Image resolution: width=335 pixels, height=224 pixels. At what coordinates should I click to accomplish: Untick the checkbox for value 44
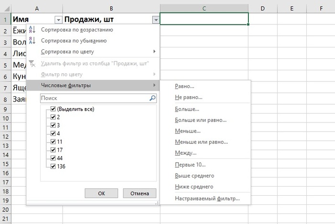pyautogui.click(x=53, y=157)
